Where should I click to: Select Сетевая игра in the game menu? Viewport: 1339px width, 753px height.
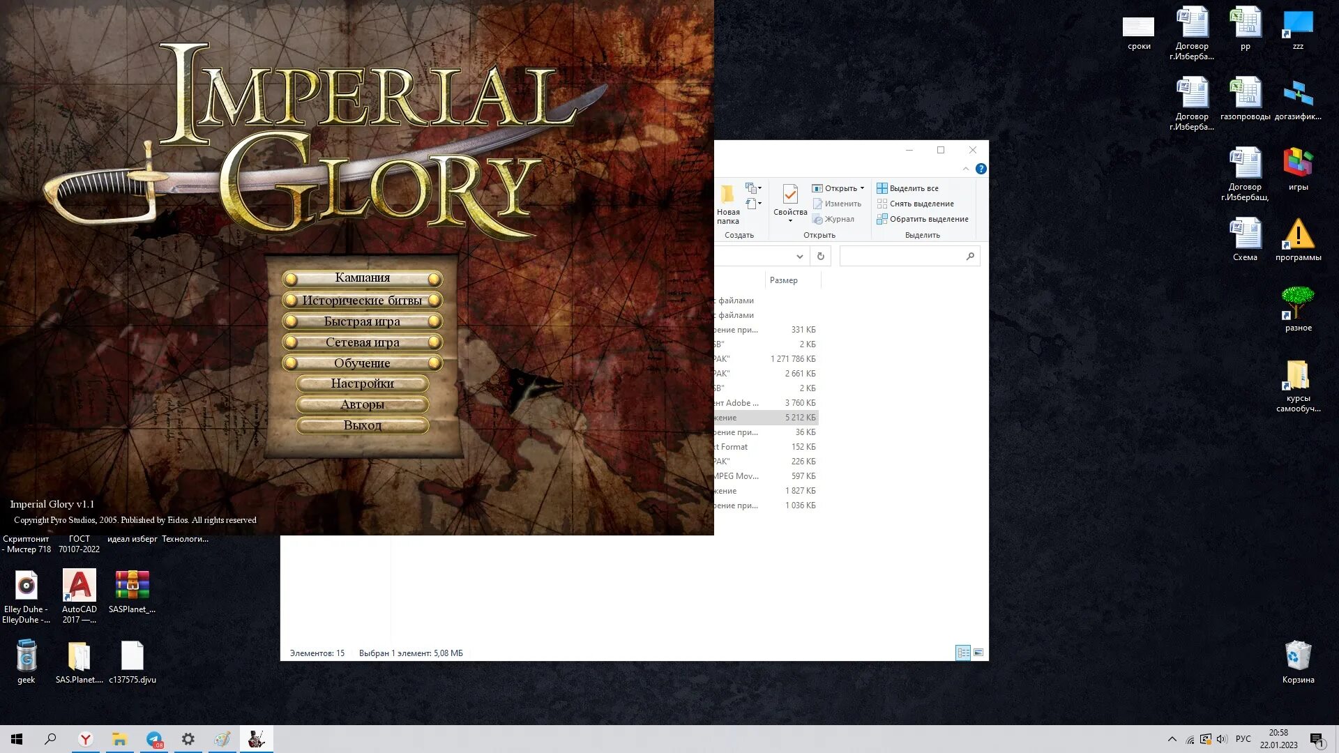tap(362, 342)
